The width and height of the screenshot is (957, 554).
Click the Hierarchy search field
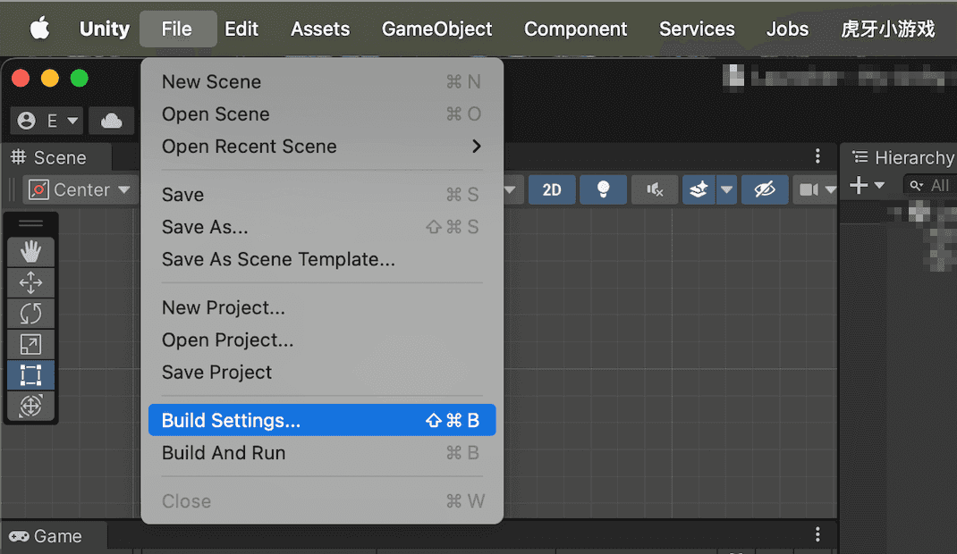coord(930,186)
